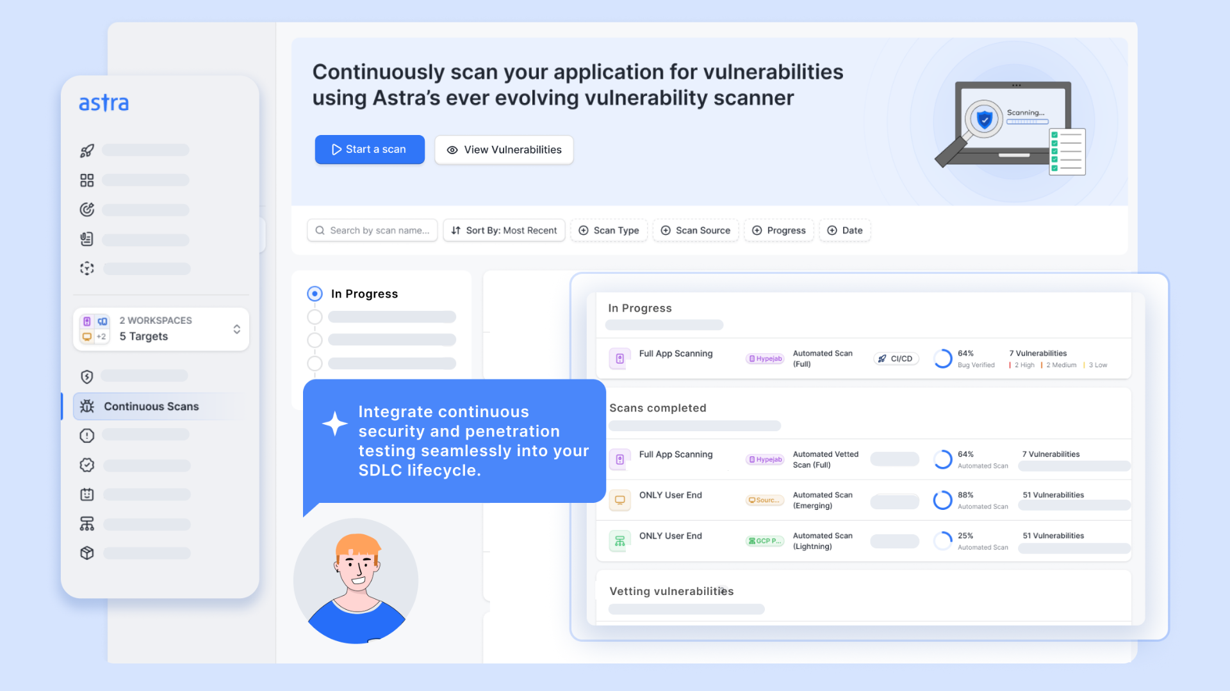Click the search by scan name field
Viewport: 1230px width, 691px height.
[372, 230]
